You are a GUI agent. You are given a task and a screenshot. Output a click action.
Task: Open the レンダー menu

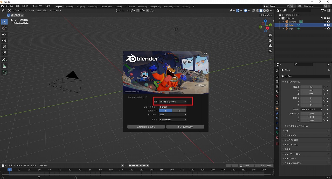tap(26, 6)
